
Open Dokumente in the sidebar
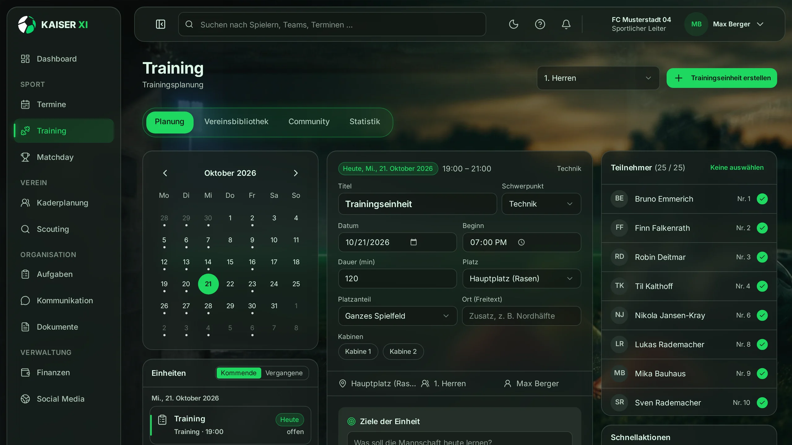(x=64, y=327)
